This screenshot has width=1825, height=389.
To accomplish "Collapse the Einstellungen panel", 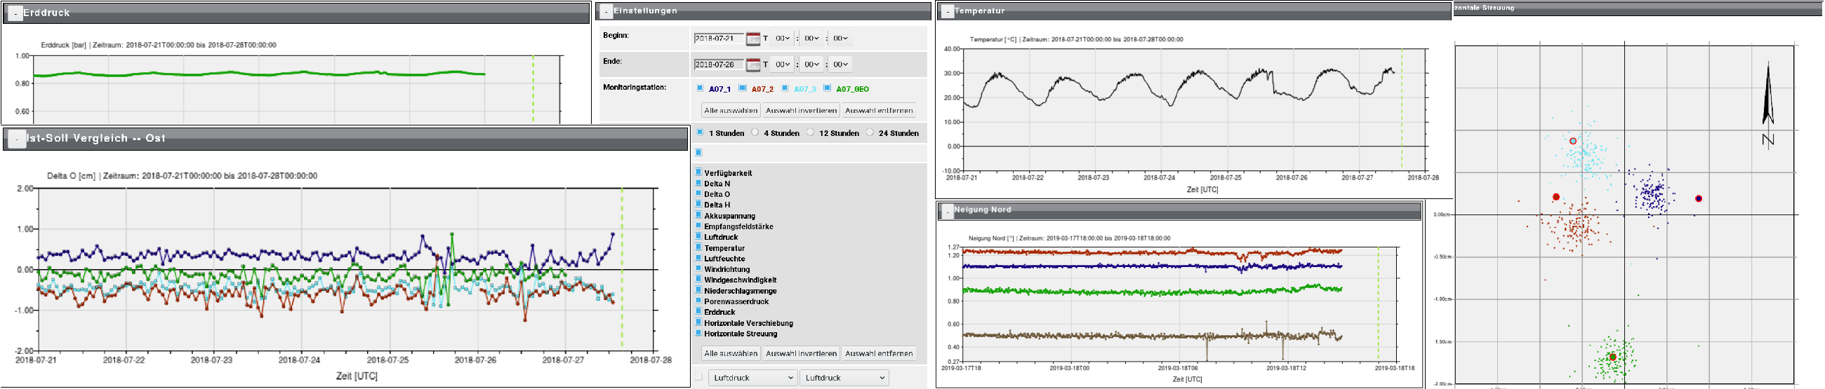I will pos(606,12).
